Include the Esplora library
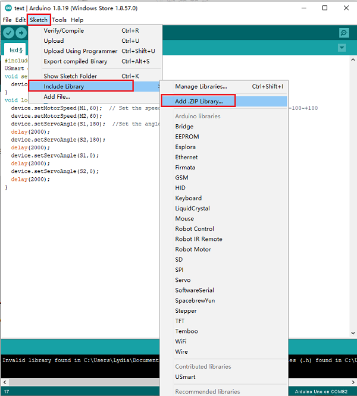 tap(224, 147)
